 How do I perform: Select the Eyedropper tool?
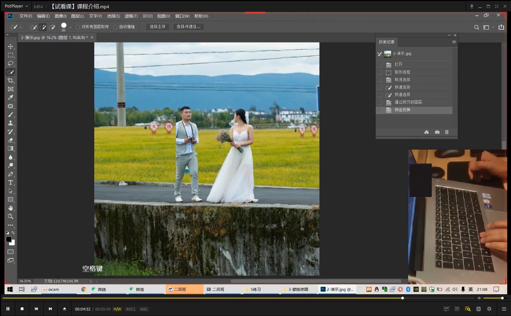(11, 98)
